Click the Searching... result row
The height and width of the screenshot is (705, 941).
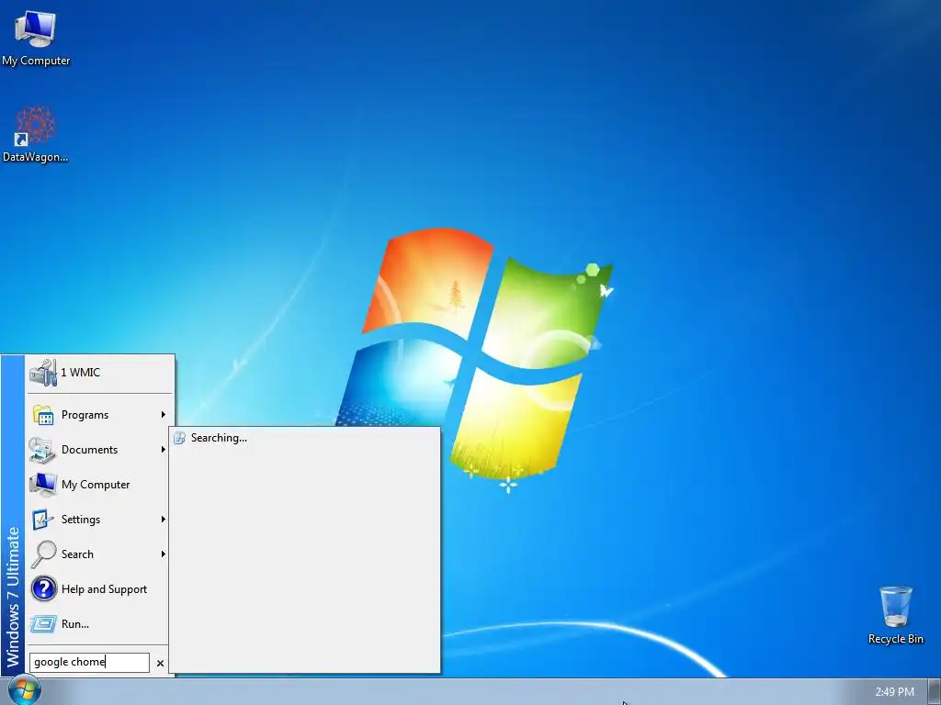coord(305,438)
